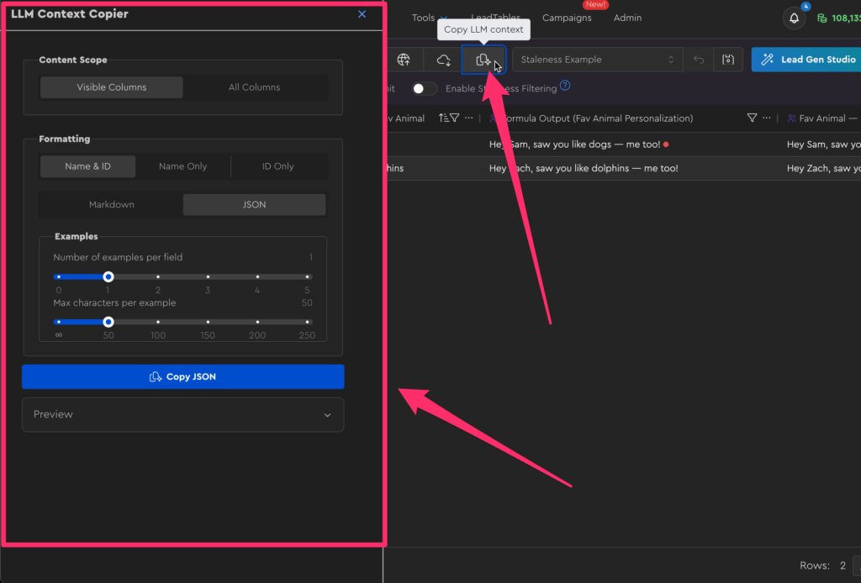
Task: Select the All Columns scope option
Action: click(x=254, y=87)
